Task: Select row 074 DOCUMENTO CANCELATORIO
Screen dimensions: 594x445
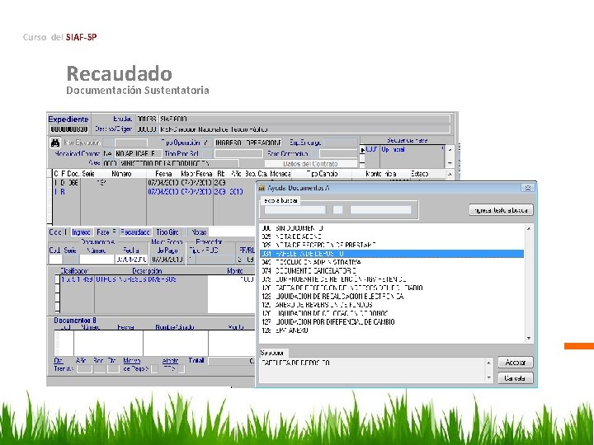Action: (x=392, y=271)
